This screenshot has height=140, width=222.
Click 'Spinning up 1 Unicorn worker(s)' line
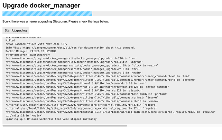51,119
